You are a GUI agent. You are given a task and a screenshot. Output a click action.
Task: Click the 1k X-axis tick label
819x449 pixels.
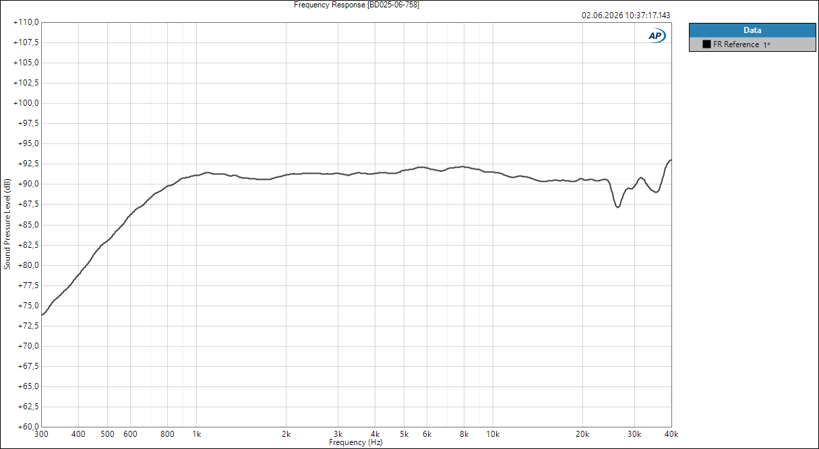click(197, 434)
